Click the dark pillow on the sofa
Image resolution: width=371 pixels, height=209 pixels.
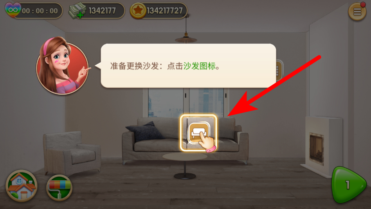click(145, 131)
